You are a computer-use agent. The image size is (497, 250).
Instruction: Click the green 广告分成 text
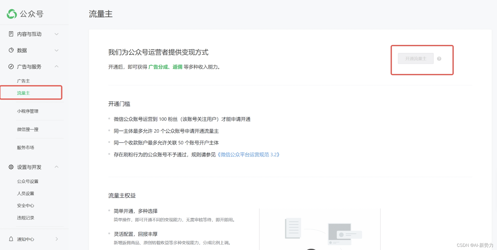[x=158, y=67]
